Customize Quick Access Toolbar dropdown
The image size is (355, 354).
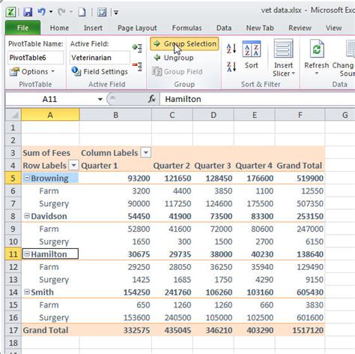pos(116,12)
